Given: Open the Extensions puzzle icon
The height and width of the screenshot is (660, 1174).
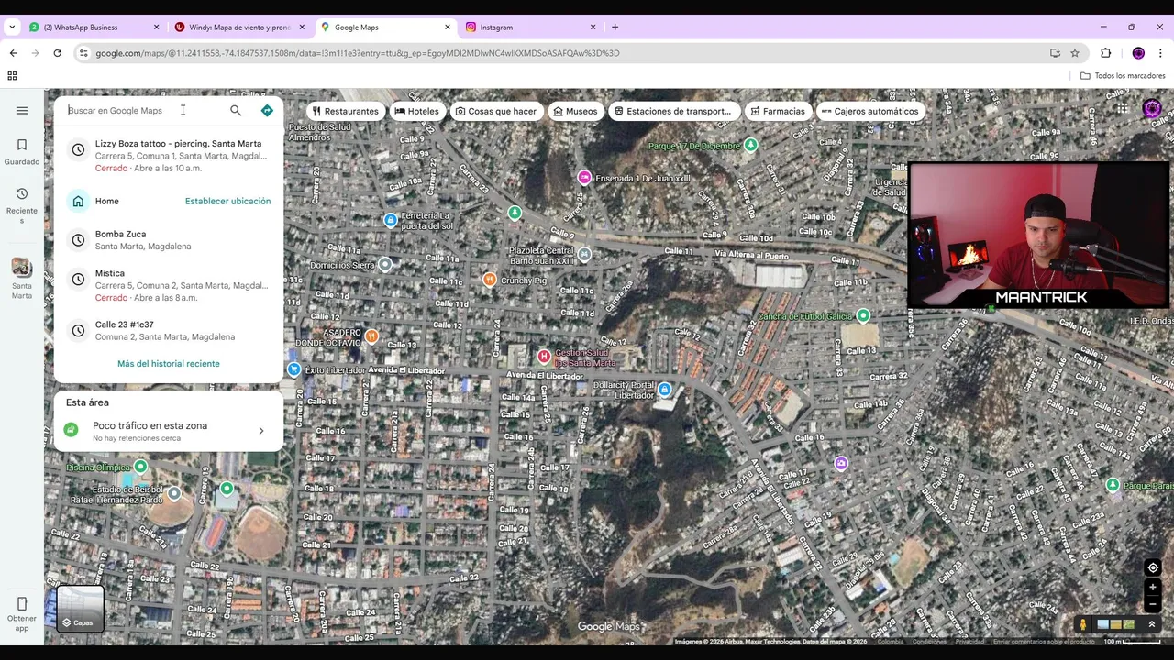Looking at the screenshot, I should coord(1105,53).
